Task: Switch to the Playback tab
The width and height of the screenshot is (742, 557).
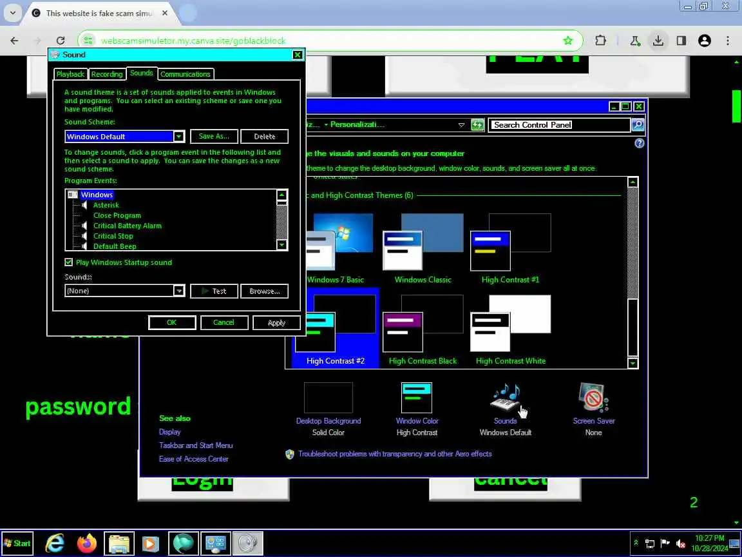Action: click(x=70, y=74)
